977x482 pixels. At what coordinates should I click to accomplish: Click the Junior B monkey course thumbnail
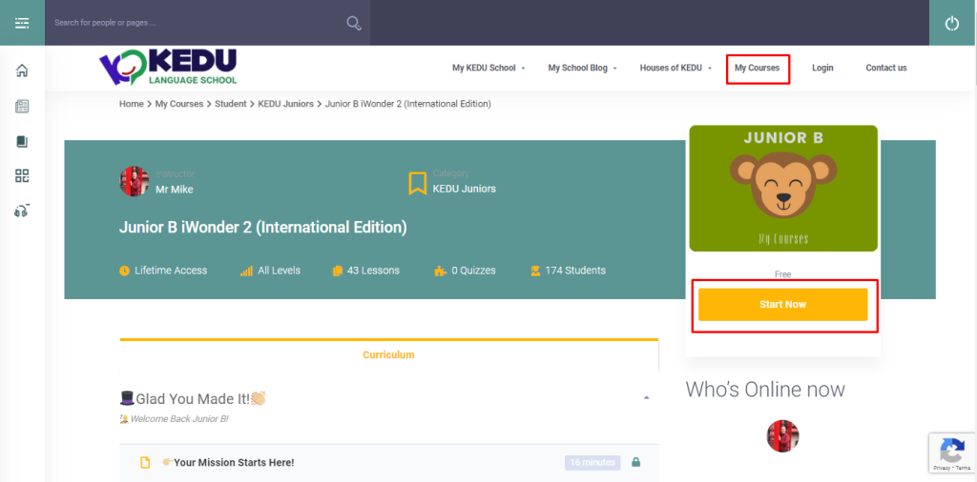[x=782, y=189]
